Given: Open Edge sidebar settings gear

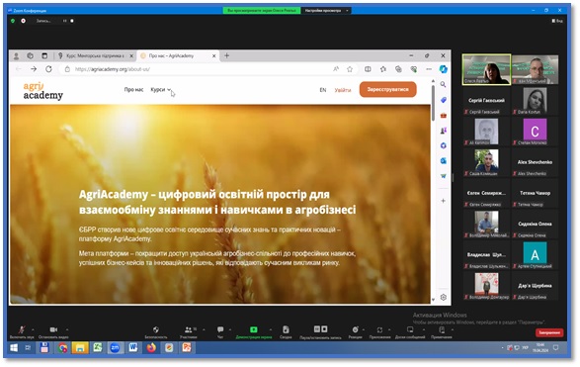Looking at the screenshot, I should click(x=443, y=297).
